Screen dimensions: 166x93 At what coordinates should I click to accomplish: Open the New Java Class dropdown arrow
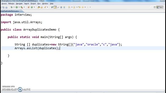point(34,7)
